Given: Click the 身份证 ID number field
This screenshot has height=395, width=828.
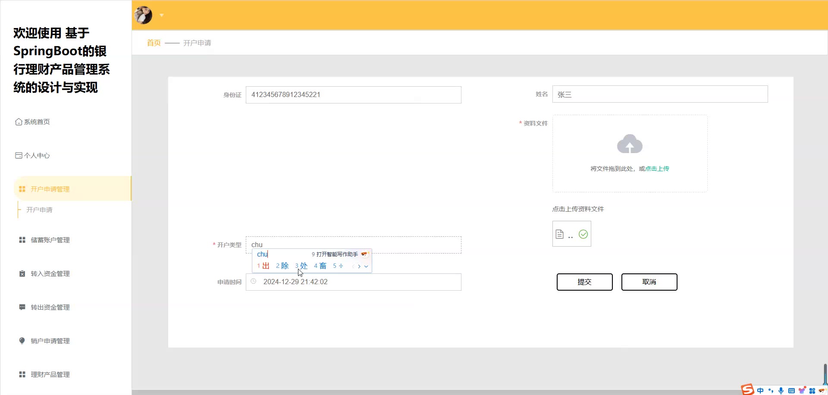Looking at the screenshot, I should click(353, 95).
